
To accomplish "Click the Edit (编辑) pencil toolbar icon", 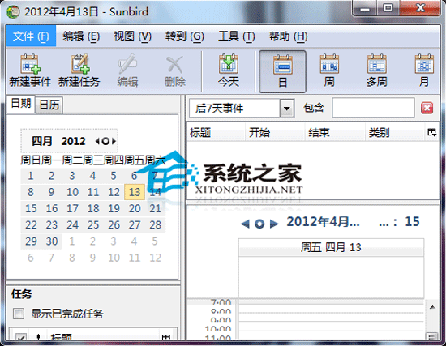I will 127,64.
